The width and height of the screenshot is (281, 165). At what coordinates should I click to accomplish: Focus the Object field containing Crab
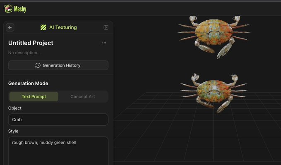point(58,120)
